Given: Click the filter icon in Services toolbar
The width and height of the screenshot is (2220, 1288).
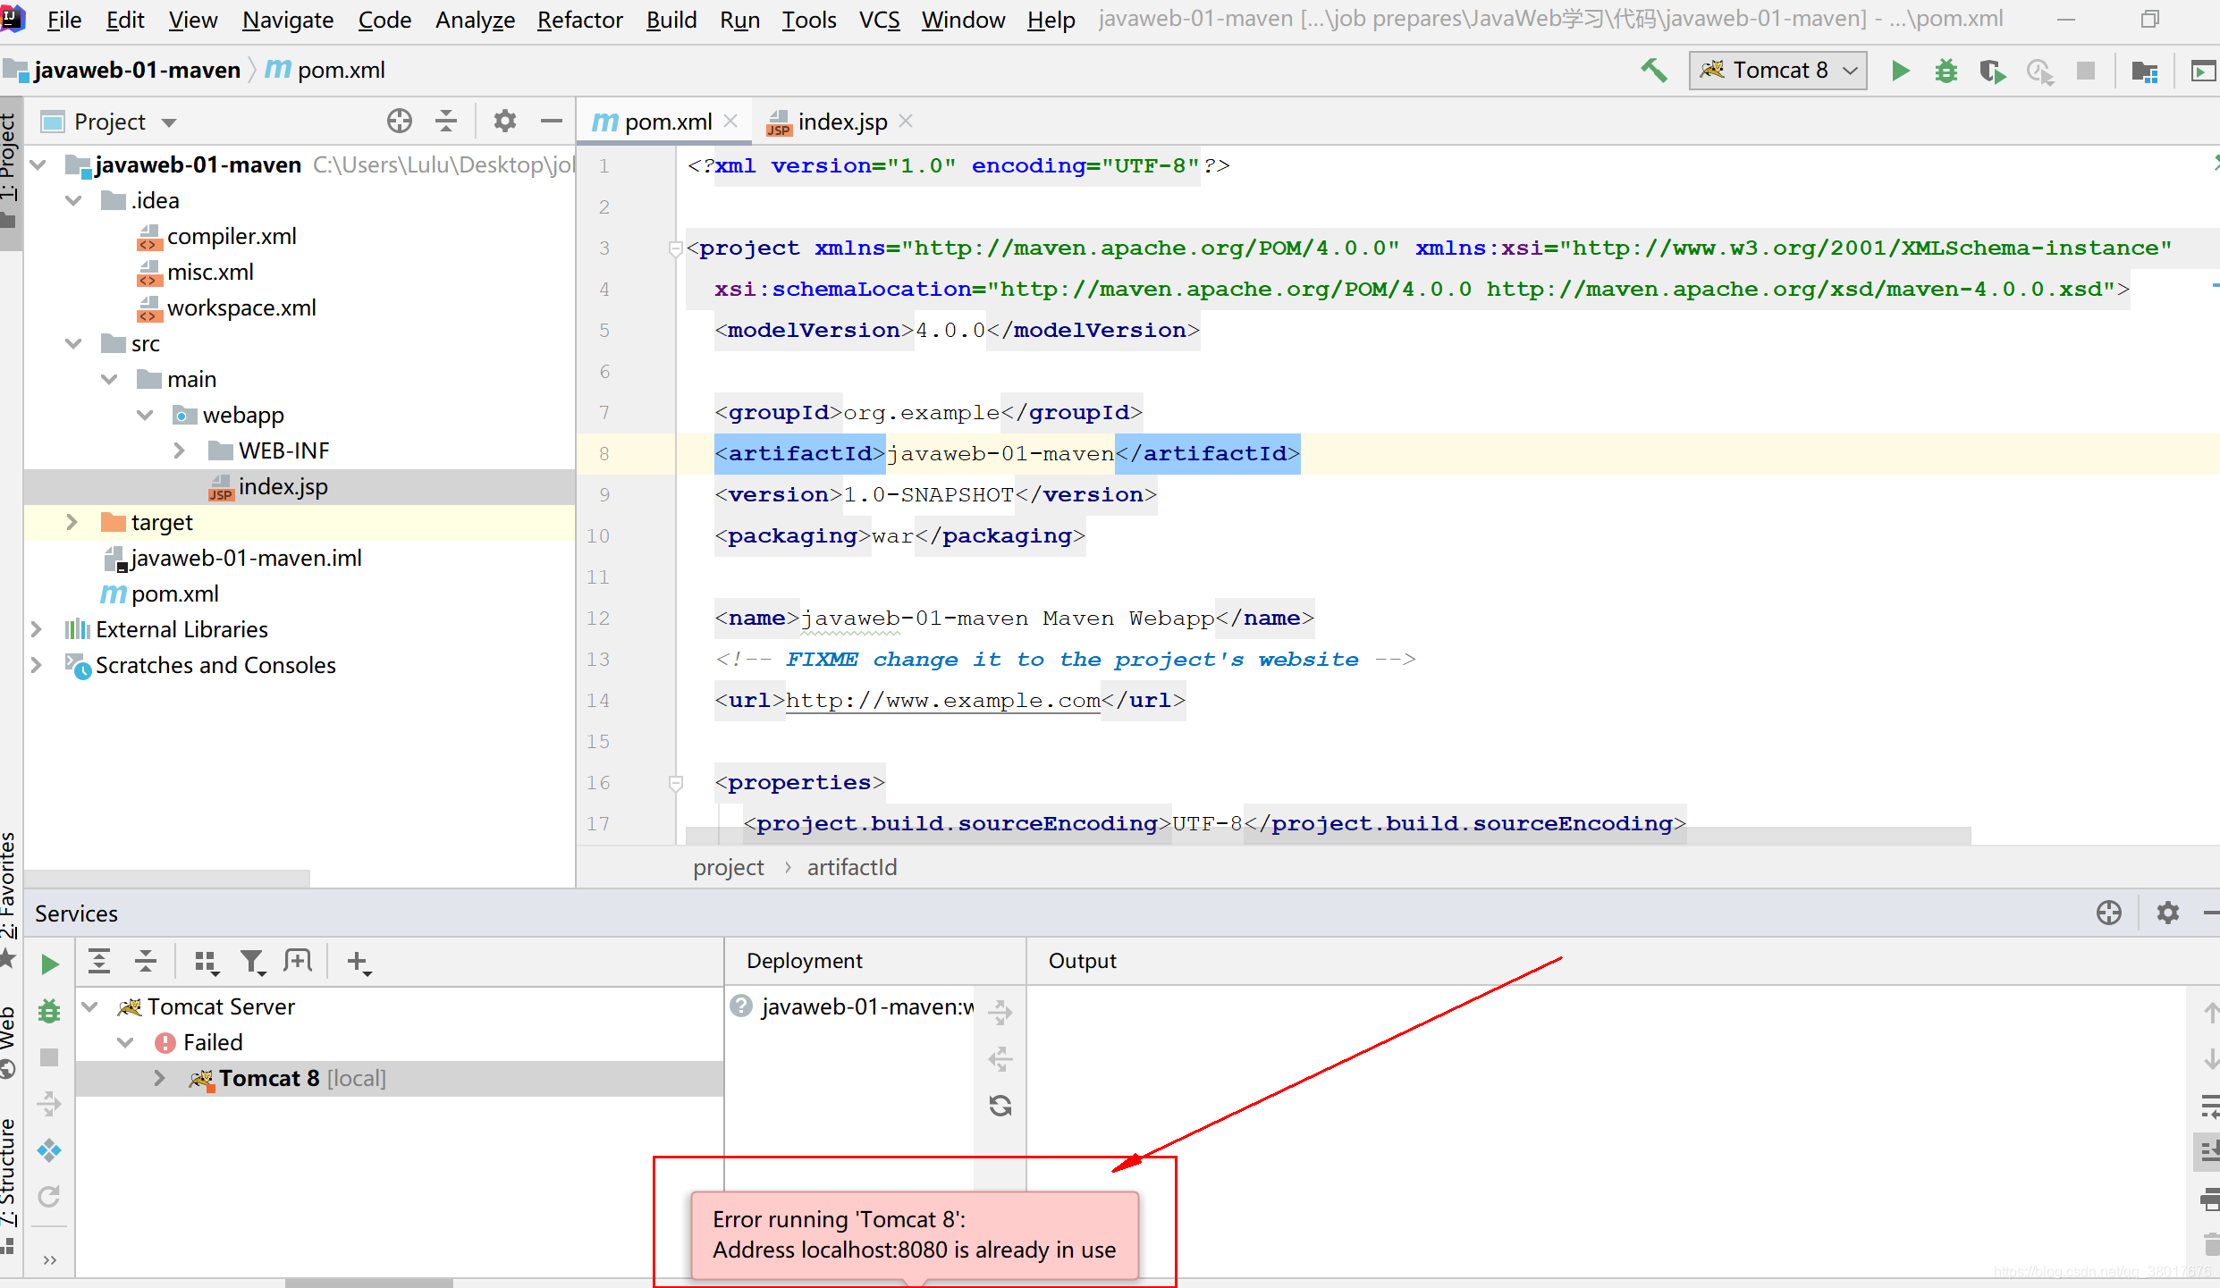Looking at the screenshot, I should click(x=252, y=962).
